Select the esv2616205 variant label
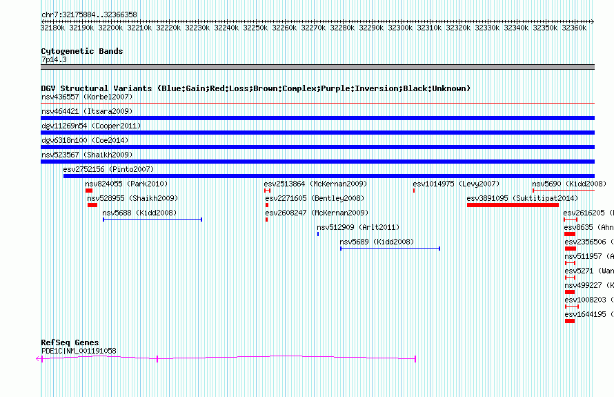 pyautogui.click(x=588, y=213)
